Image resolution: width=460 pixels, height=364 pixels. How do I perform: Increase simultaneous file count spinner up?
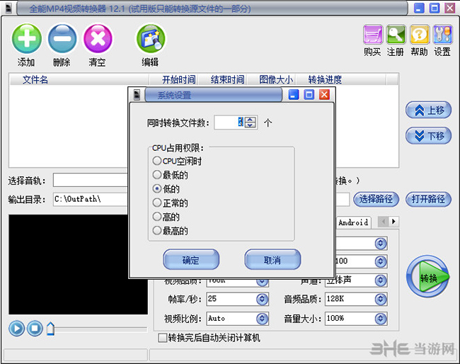(x=251, y=120)
